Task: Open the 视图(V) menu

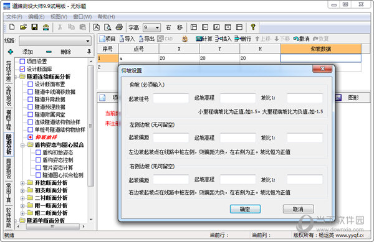Action: (x=59, y=17)
